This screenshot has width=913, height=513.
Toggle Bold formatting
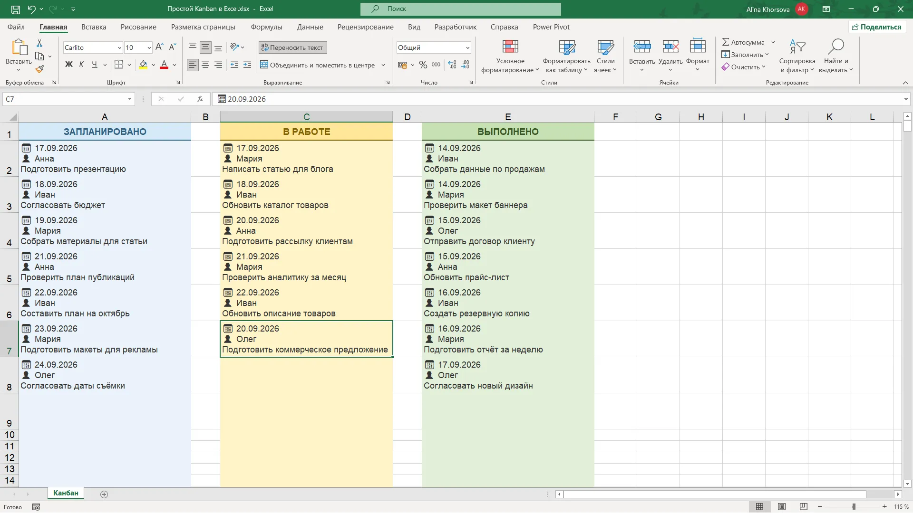pos(69,65)
